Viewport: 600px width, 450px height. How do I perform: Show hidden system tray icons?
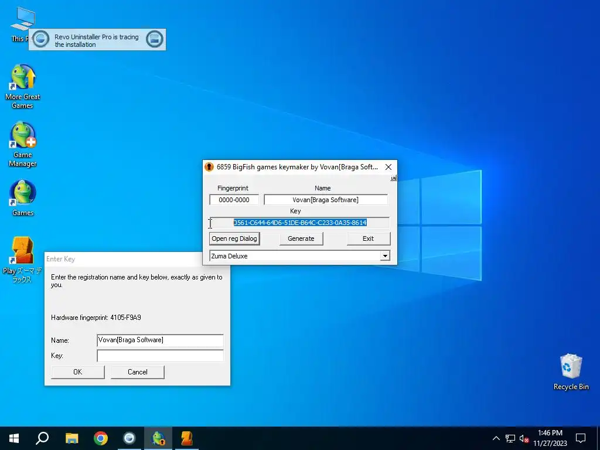click(x=496, y=438)
